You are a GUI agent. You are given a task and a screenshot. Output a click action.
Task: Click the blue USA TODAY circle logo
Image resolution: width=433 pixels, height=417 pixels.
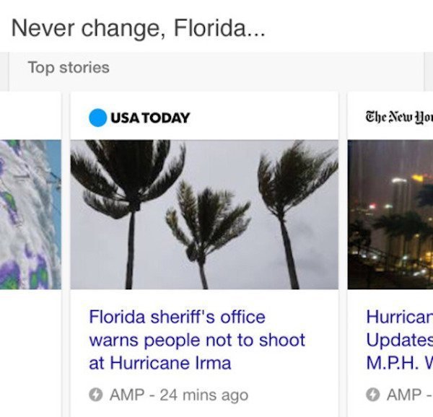tap(97, 117)
